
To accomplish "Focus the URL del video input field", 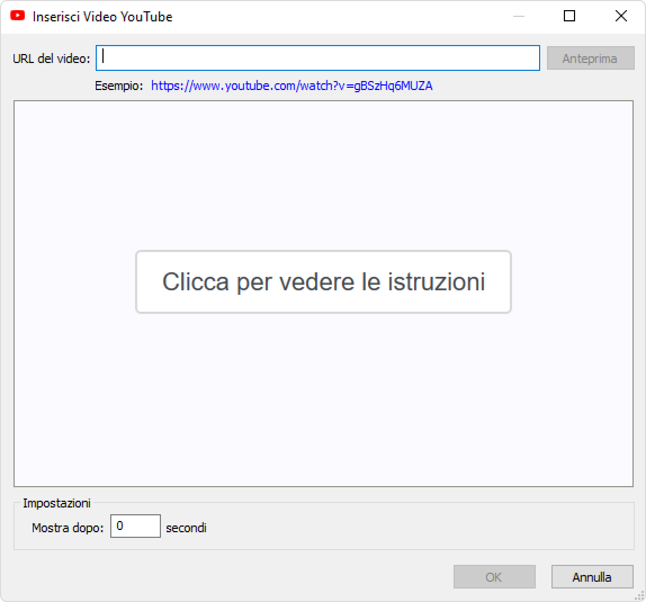I will point(317,58).
